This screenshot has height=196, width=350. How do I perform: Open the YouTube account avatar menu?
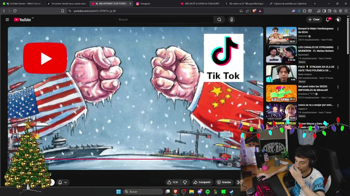338,20
